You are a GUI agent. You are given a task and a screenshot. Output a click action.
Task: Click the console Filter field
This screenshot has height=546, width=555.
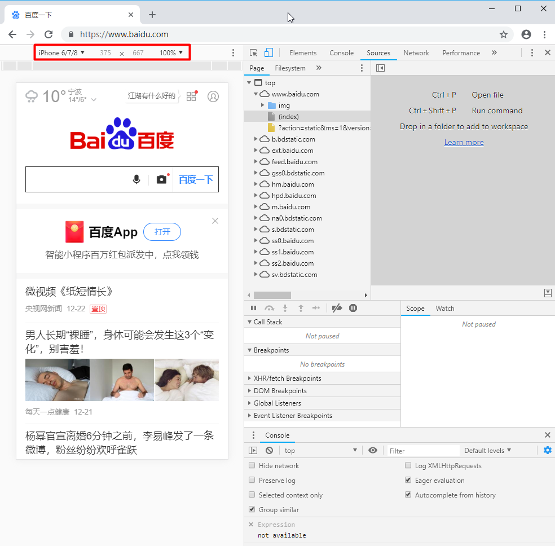[x=424, y=451]
